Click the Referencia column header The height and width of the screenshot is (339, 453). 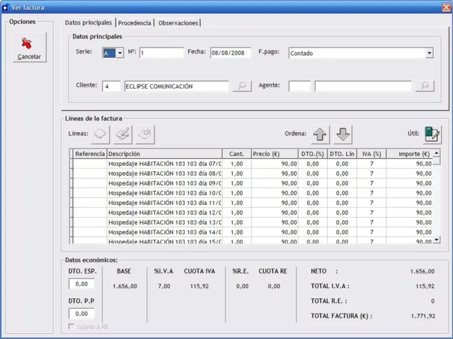point(90,154)
